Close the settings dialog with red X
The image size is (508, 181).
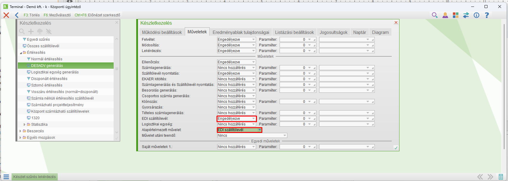(x=396, y=23)
